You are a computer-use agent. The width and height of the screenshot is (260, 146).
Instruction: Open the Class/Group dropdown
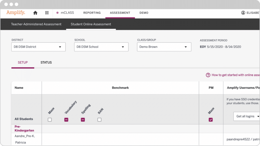pos(164,47)
